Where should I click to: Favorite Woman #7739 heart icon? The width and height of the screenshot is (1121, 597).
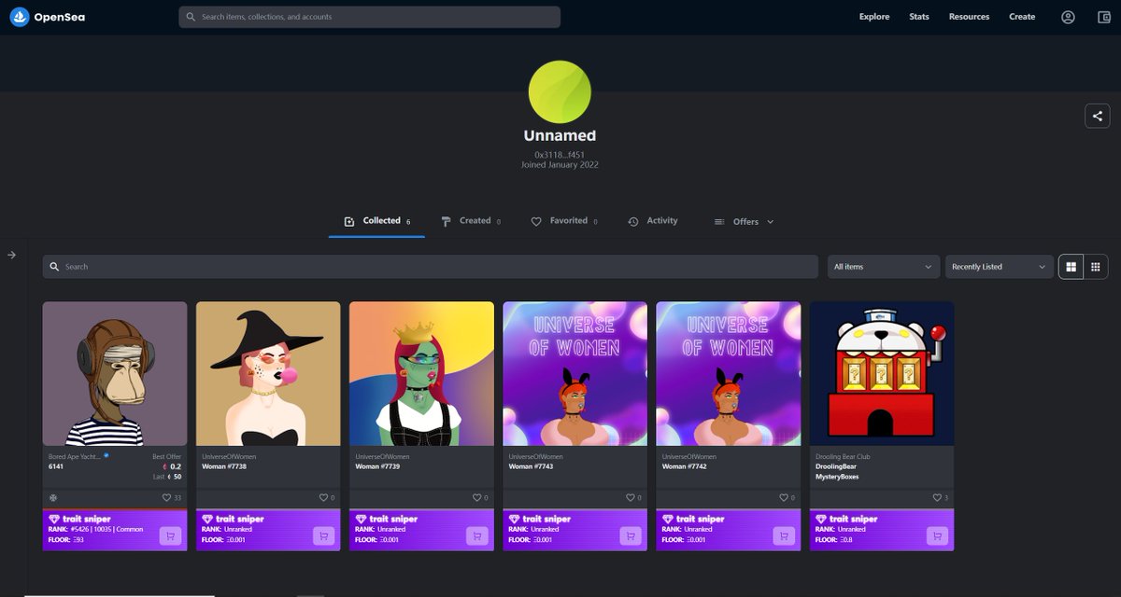[476, 498]
